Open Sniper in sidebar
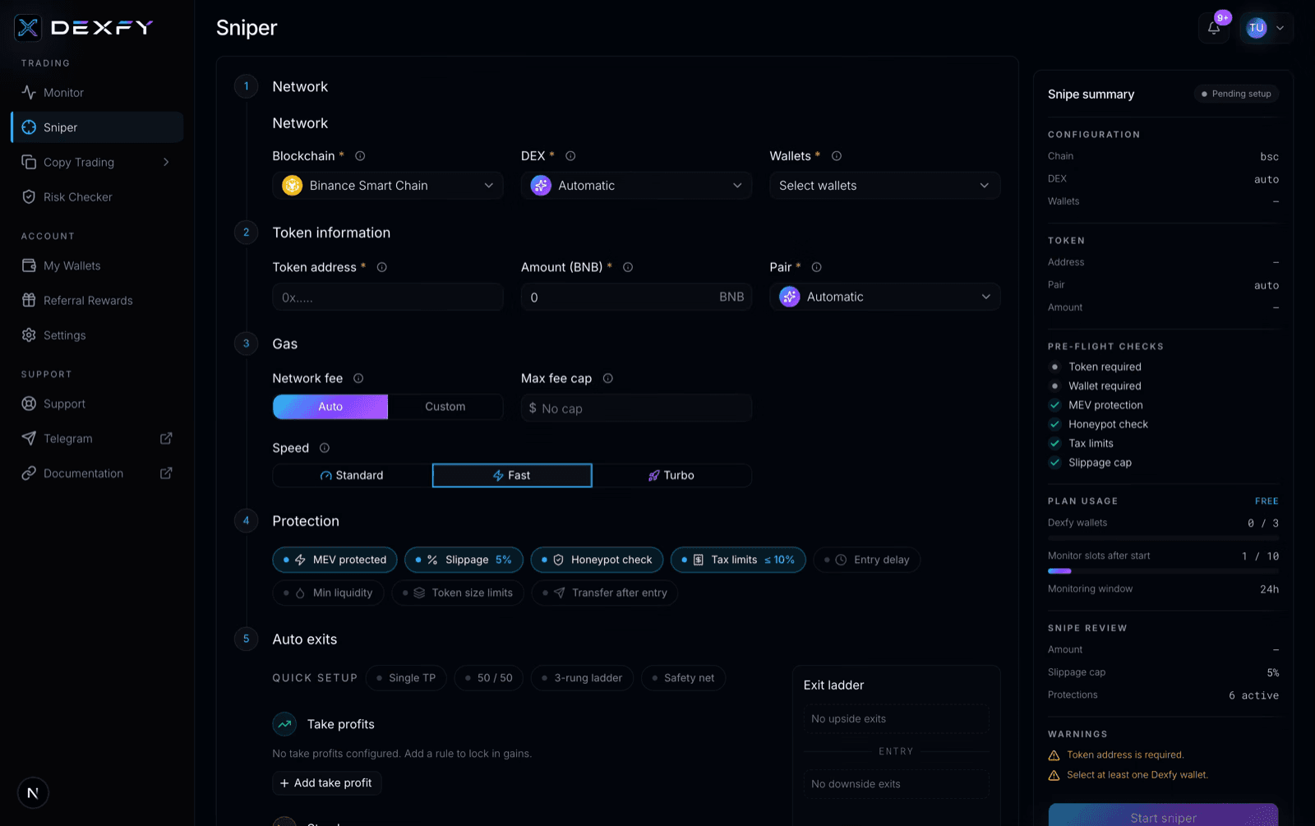Viewport: 1315px width, 826px height. [98, 127]
